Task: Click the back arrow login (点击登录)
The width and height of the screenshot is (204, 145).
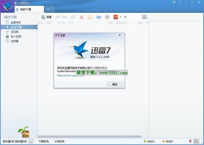Action: (22, 3)
